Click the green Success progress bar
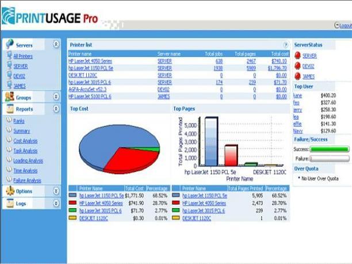352x264 pixels. 330,149
